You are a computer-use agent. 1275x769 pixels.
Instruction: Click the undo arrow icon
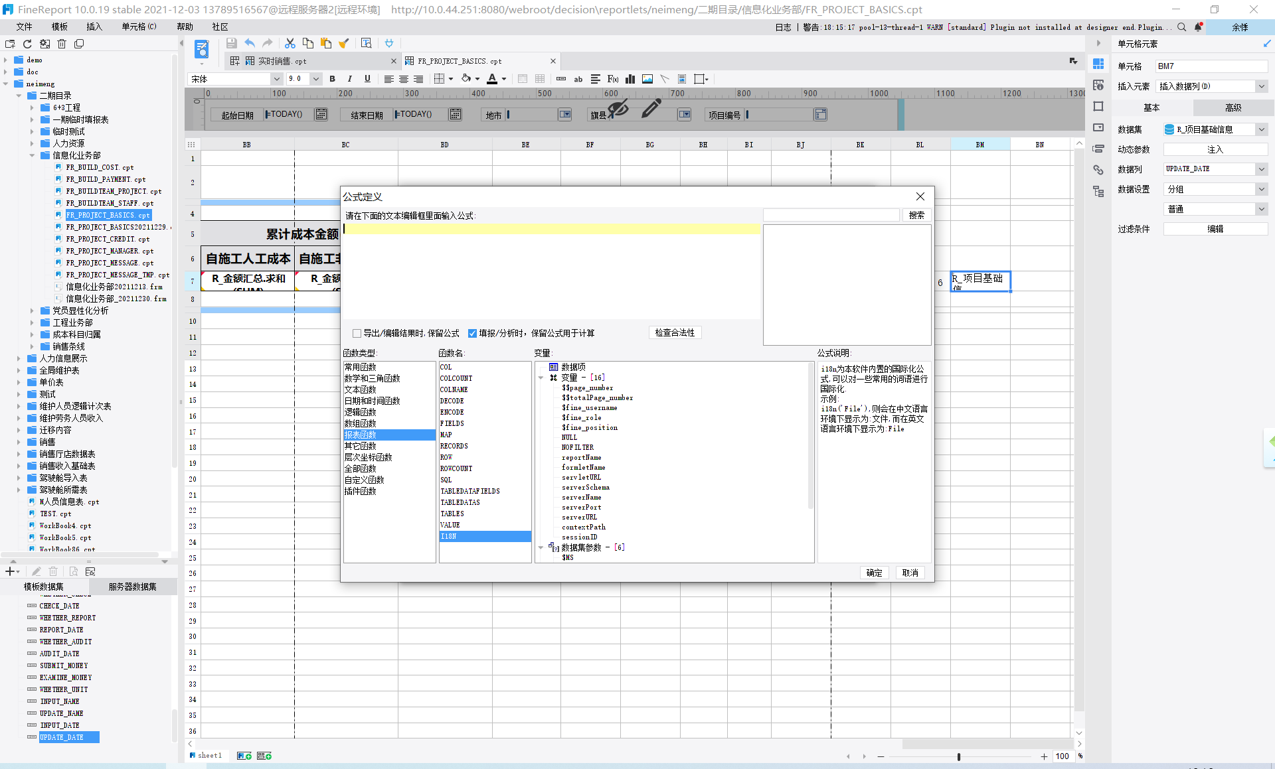click(x=250, y=43)
